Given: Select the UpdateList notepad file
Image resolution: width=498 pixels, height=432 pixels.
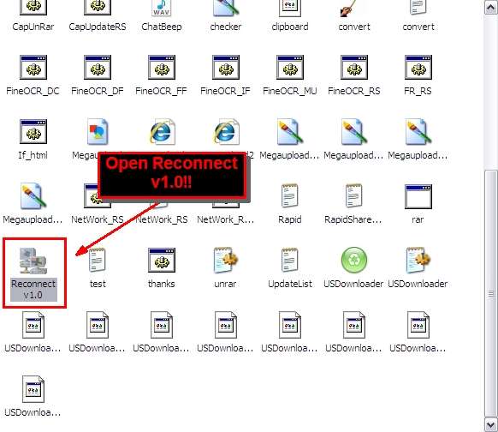Looking at the screenshot, I should coord(290,261).
